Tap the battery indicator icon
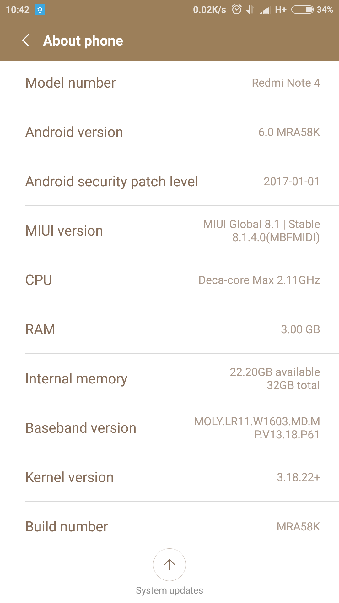Screen dimensions: 339x603 click(x=302, y=10)
